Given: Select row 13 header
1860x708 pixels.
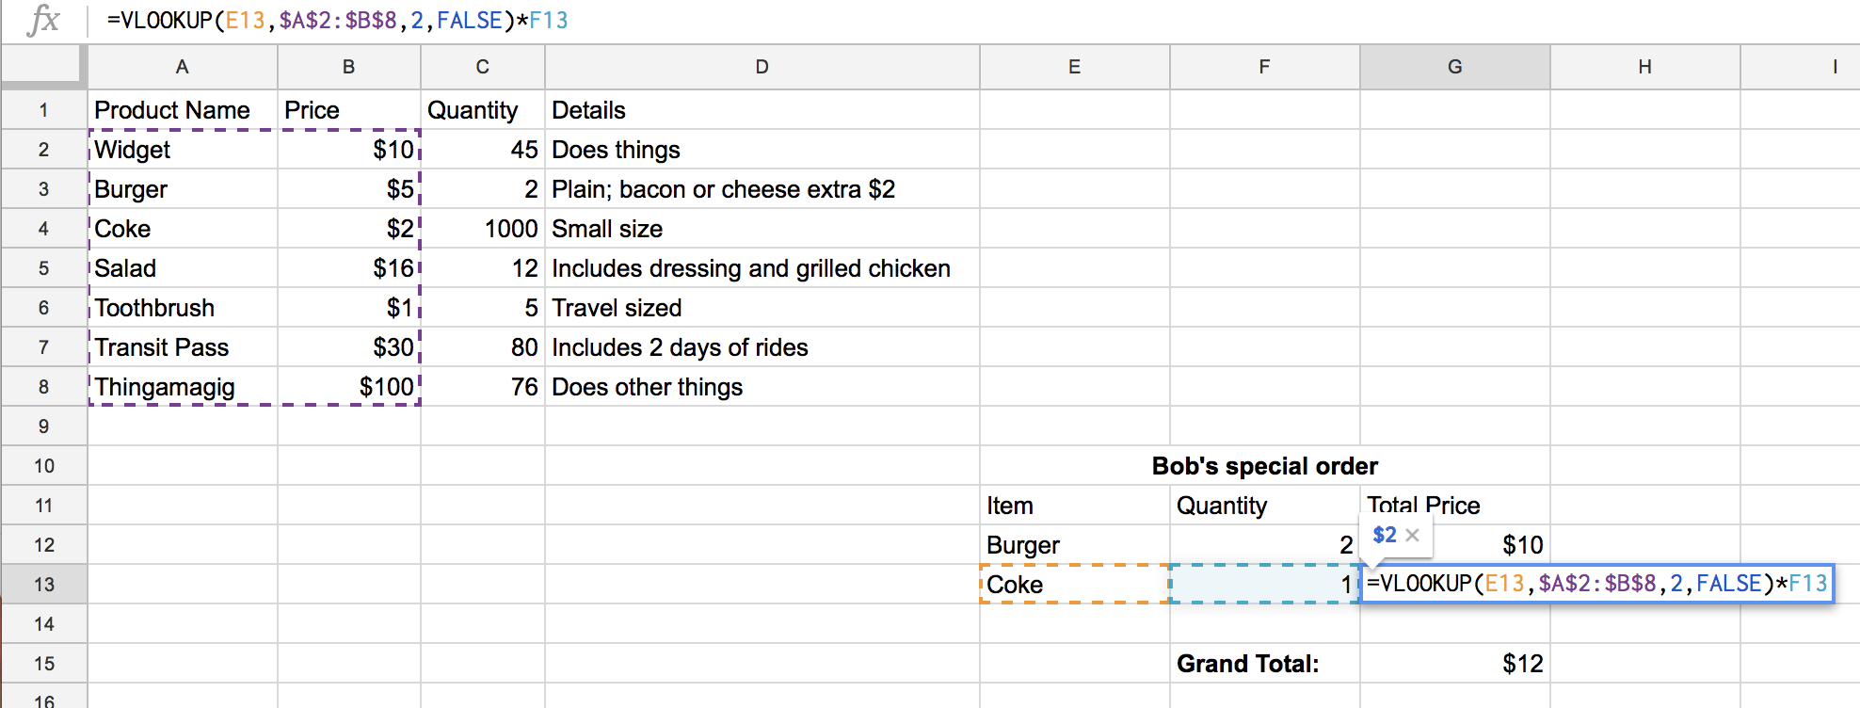Looking at the screenshot, I should coord(44,584).
